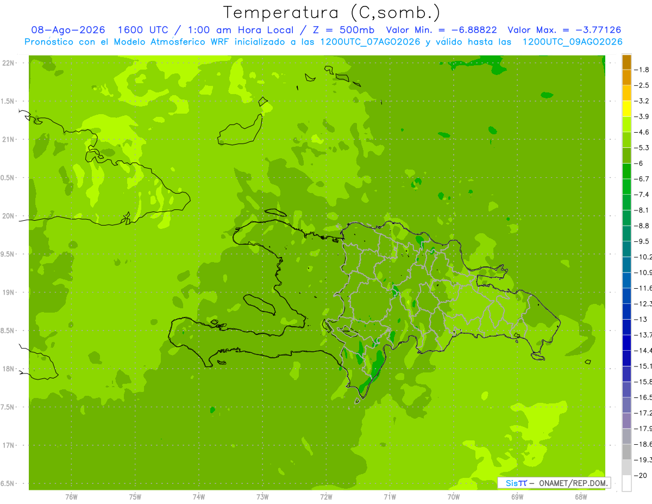Image resolution: width=652 pixels, height=504 pixels.
Task: Click the 21N latitude label
Action: point(8,140)
